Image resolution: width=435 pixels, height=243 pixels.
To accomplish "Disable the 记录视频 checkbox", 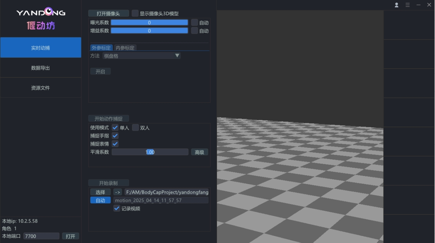I will click(x=117, y=209).
